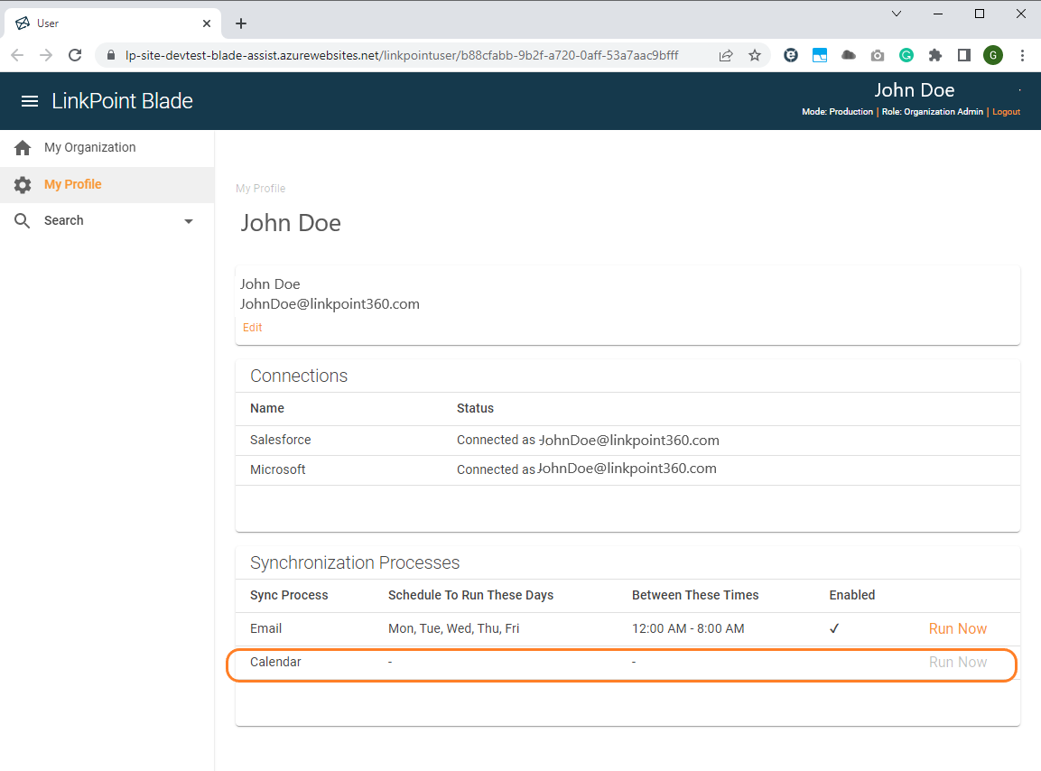The width and height of the screenshot is (1041, 771).
Task: Click 'Mode: Production' in header
Action: 837,112
